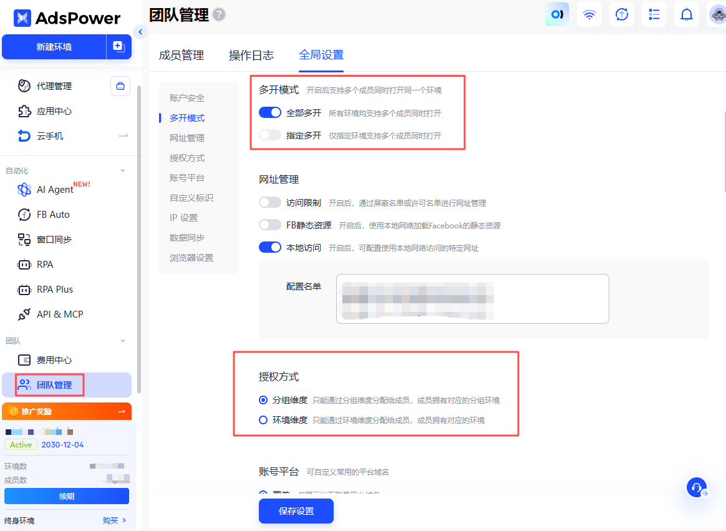The width and height of the screenshot is (726, 531).
Task: Collapse the 自动化 section arrow
Action: [x=123, y=171]
